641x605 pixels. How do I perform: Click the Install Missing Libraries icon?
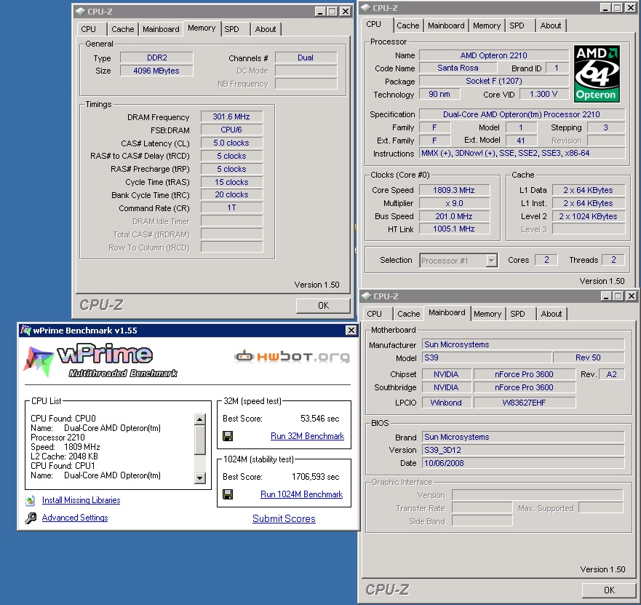click(x=31, y=500)
